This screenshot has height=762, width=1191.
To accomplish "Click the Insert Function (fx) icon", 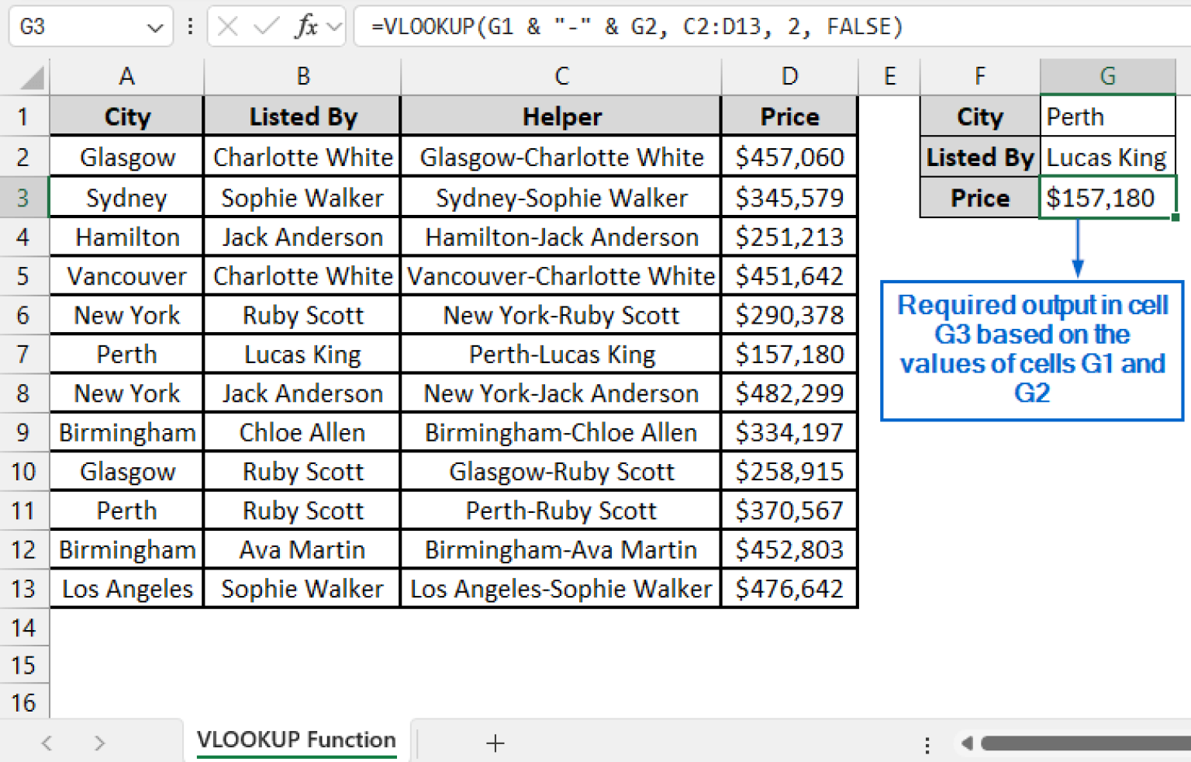I will pos(307,26).
